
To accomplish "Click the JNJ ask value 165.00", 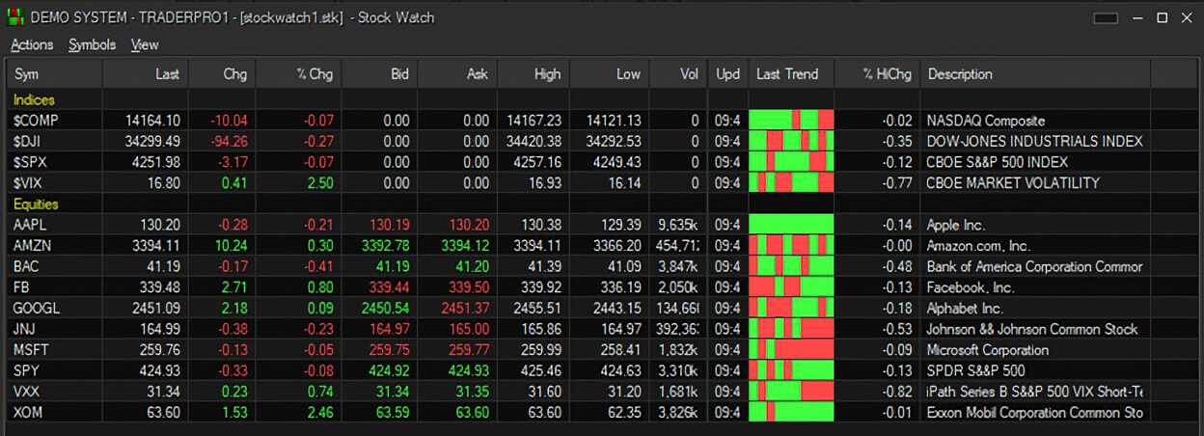I will (470, 329).
